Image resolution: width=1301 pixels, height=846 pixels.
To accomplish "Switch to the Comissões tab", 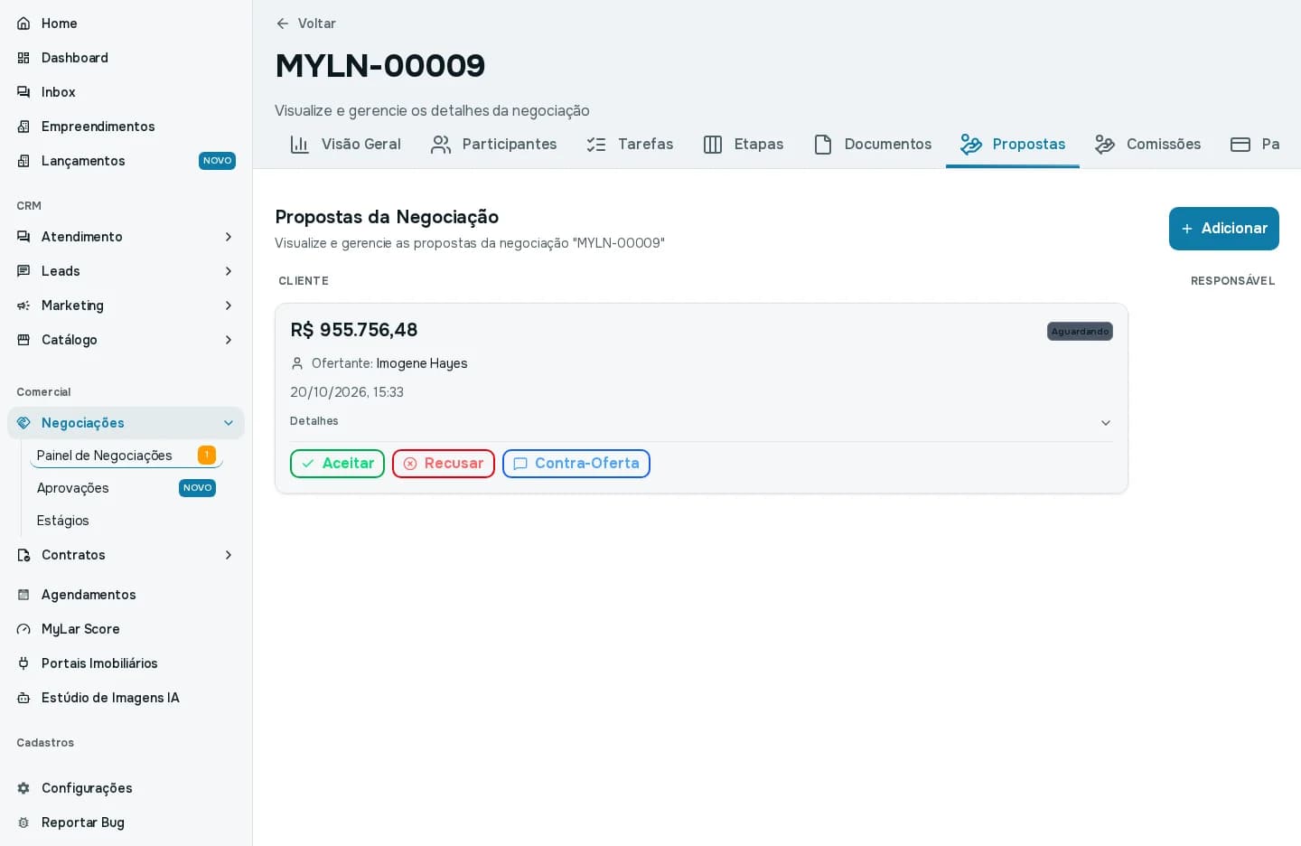I will point(1147,145).
